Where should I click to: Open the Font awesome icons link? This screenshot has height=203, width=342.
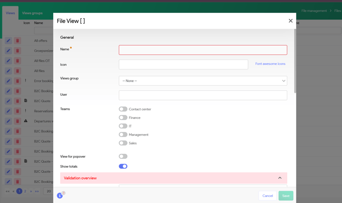tap(270, 64)
